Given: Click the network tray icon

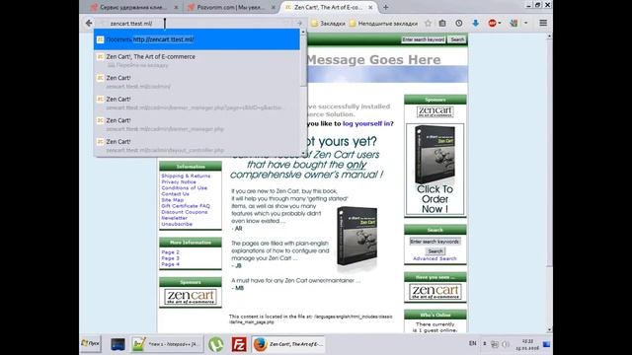Looking at the screenshot, I should (495, 344).
